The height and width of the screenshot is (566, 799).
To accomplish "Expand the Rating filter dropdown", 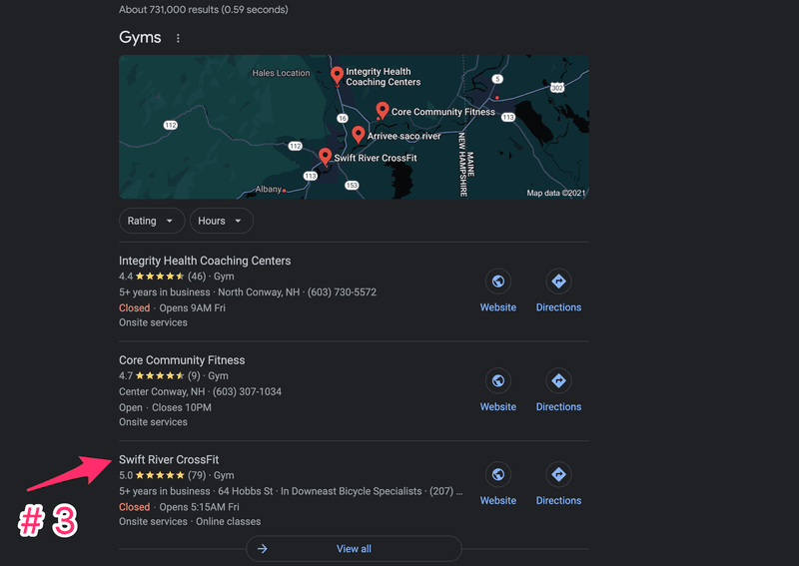I will click(x=152, y=221).
